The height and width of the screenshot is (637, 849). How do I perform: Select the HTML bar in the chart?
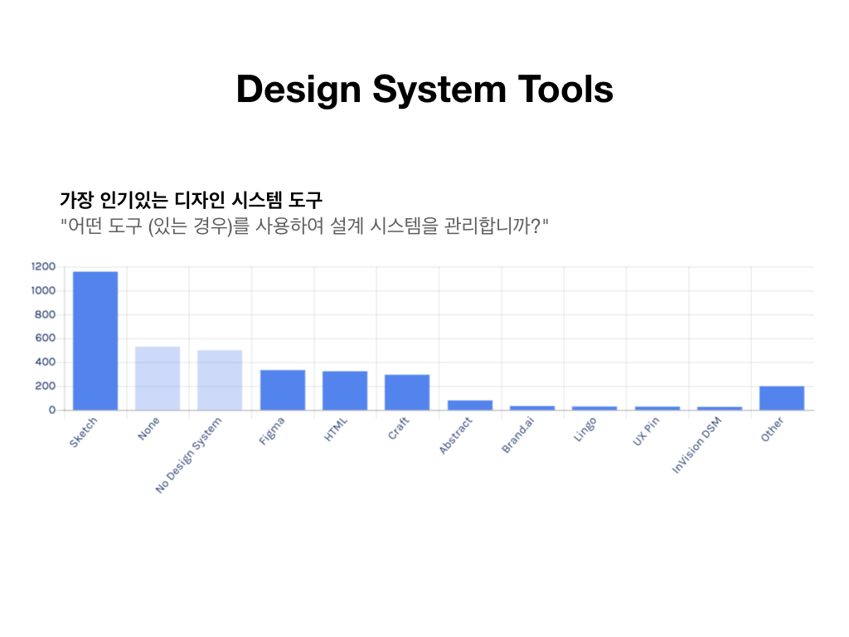[345, 391]
